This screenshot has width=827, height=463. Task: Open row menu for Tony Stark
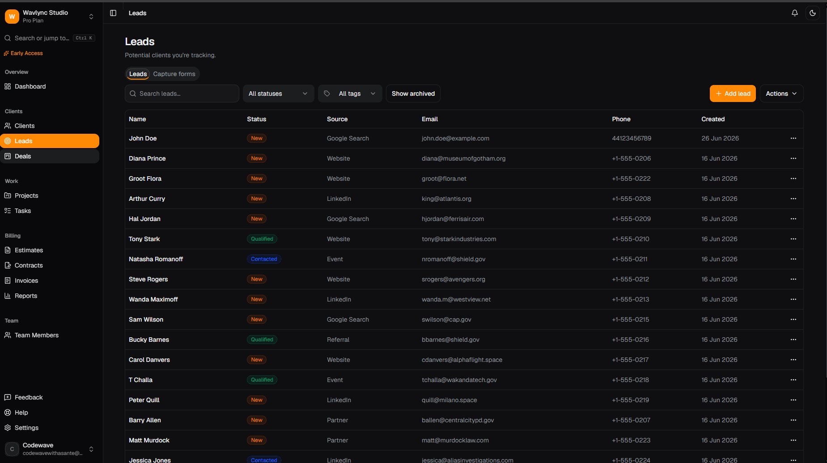point(793,239)
